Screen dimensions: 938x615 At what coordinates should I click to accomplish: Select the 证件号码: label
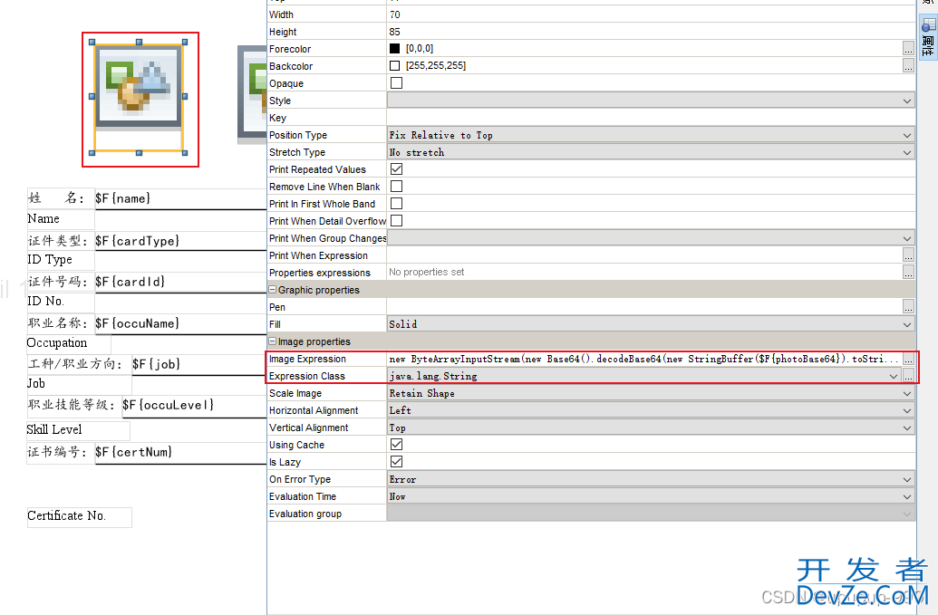pos(61,282)
